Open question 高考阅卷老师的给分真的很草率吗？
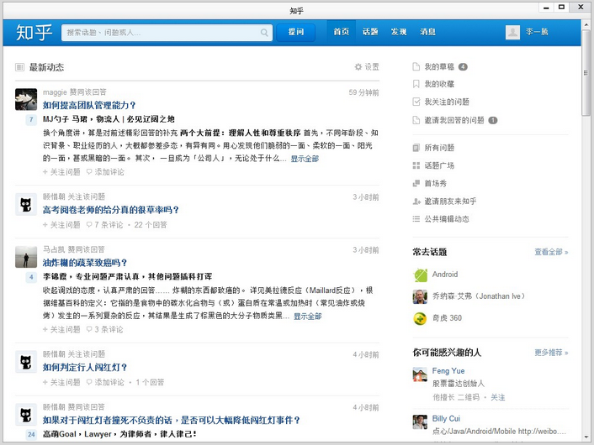Screen dimensions: 594x445 point(110,210)
